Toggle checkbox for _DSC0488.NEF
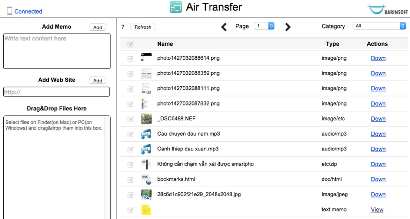 click(130, 119)
